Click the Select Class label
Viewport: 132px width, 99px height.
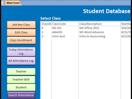coord(51,18)
